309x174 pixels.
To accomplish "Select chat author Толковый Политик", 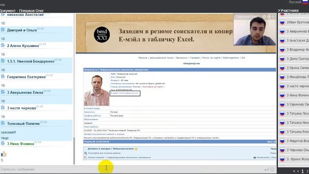I will (x=24, y=124).
